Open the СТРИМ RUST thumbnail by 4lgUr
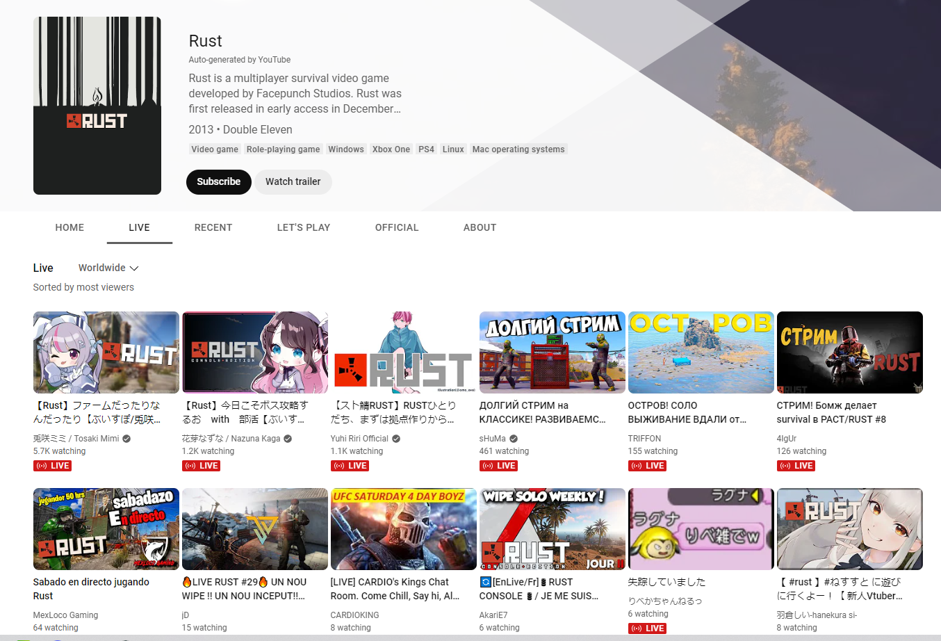941x641 pixels. click(x=850, y=352)
